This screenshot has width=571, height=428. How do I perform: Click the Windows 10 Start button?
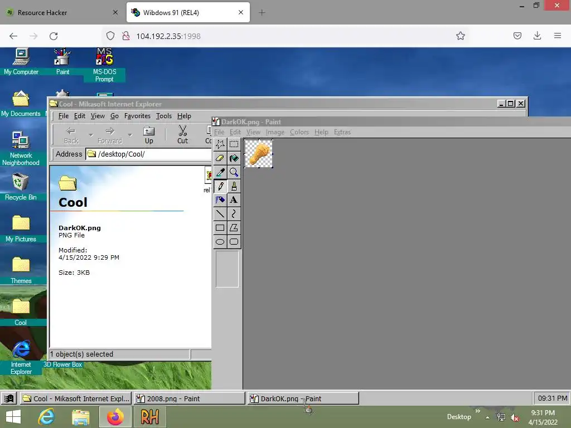[13, 417]
